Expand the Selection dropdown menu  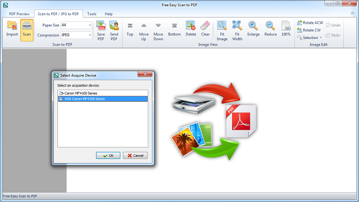tap(310, 38)
